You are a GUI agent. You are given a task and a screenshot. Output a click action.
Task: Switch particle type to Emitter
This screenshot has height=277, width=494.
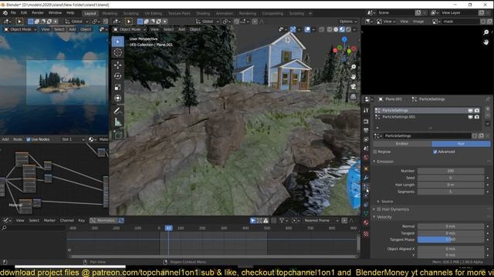[402, 144]
